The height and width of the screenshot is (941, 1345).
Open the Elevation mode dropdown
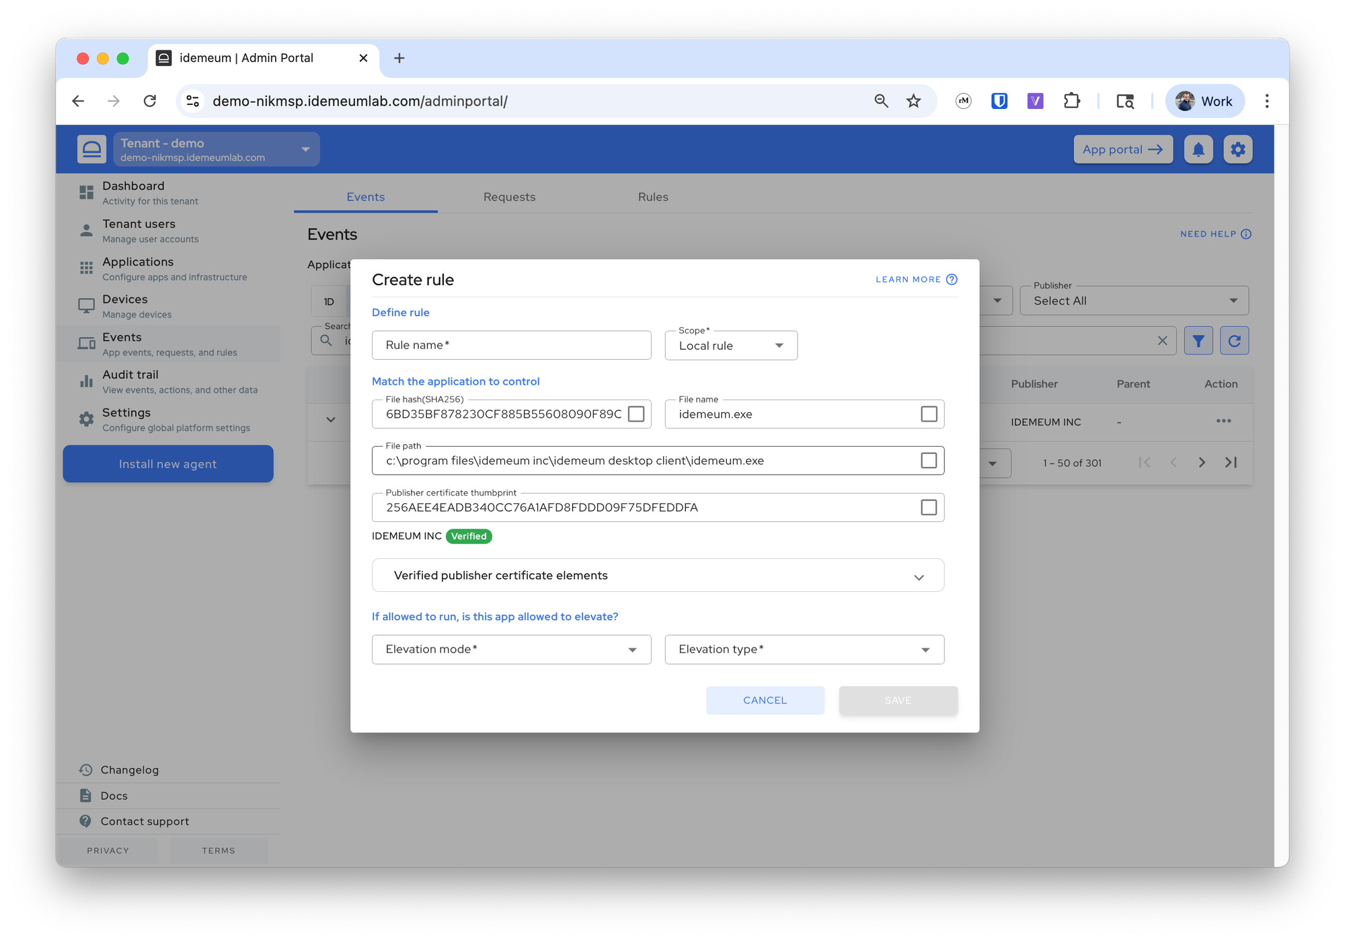pos(511,650)
